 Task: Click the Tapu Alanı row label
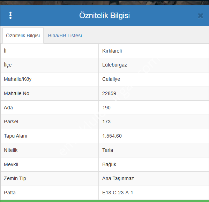click(15, 136)
